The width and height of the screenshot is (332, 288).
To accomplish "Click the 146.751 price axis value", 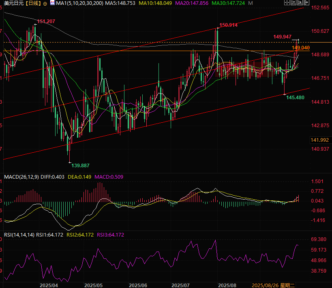I will click(320, 78).
